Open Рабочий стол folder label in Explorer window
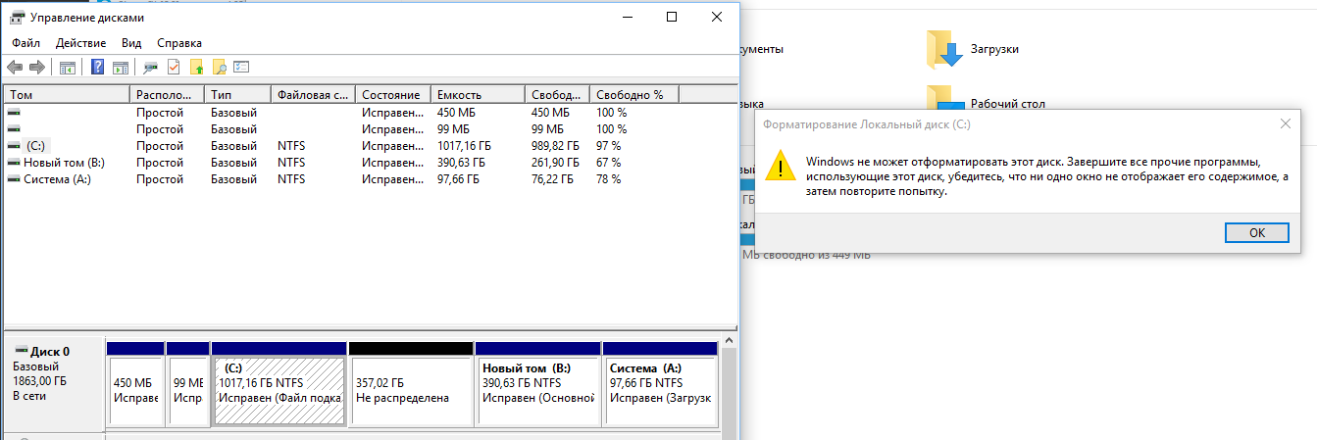Viewport: 1317px width, 440px height. pyautogui.click(x=1007, y=103)
